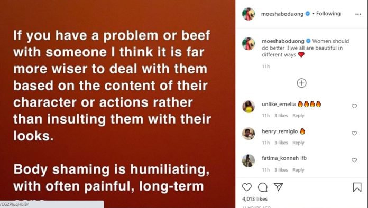Open the three-dot more options menu
The image size is (368, 208).
point(358,14)
